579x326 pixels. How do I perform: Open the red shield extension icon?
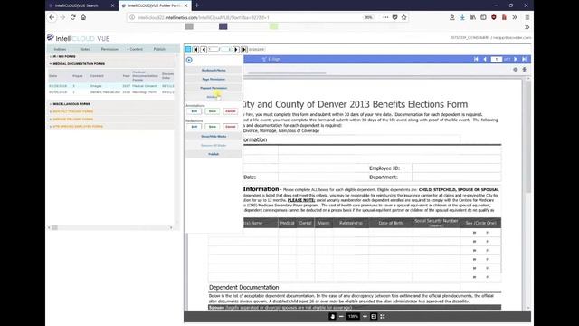(494, 17)
